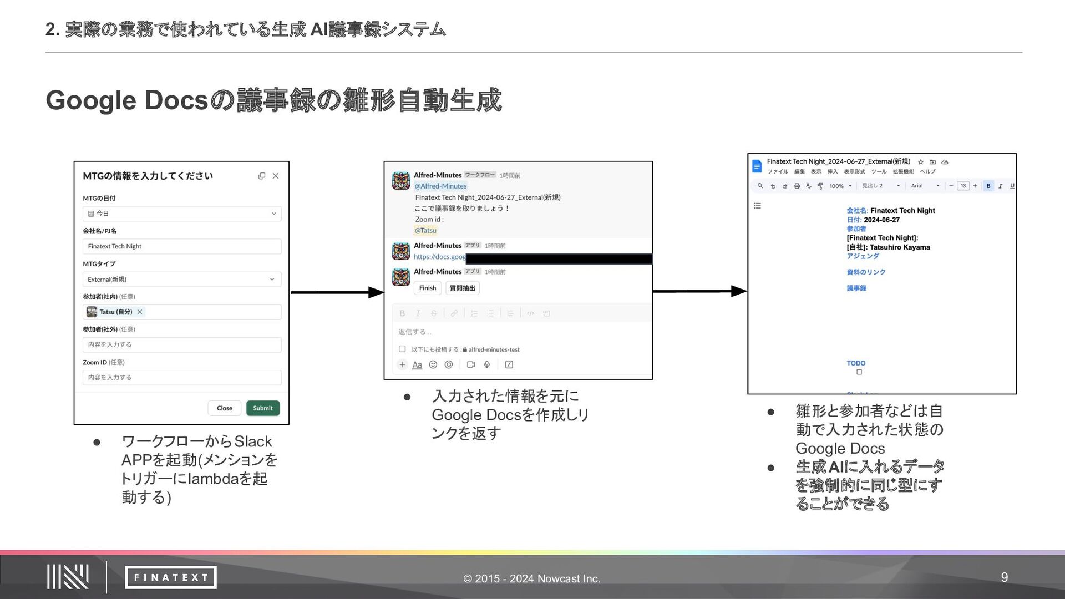Click the paint format roller icon
The image size is (1065, 599).
pos(820,186)
